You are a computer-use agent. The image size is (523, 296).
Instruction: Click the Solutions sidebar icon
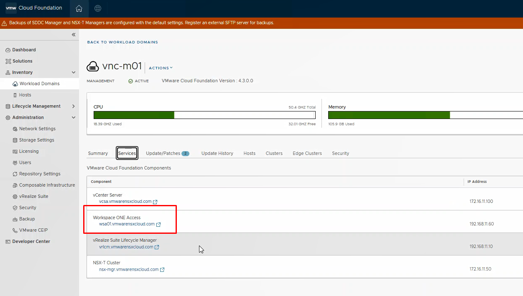click(8, 61)
